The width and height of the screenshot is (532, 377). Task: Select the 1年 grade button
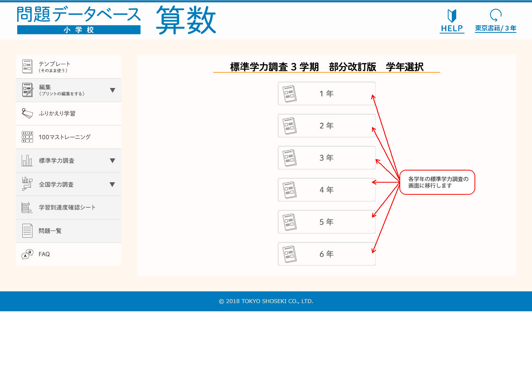(327, 93)
